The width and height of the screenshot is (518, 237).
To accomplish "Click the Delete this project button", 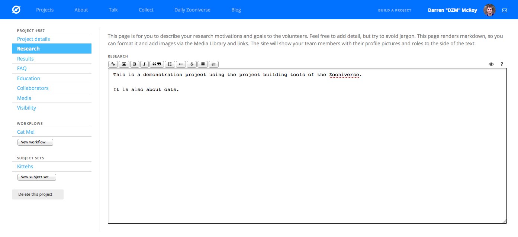I will tap(38, 194).
